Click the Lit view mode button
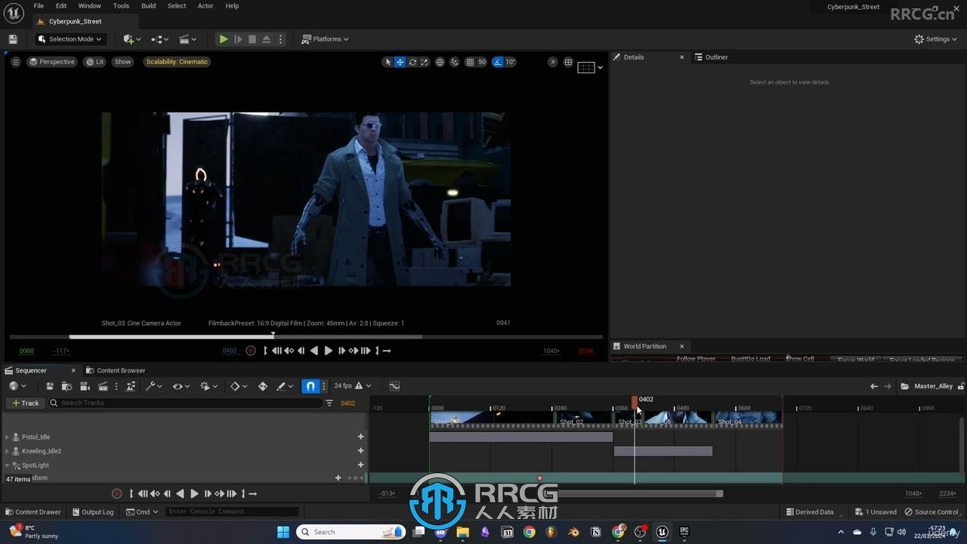This screenshot has width=967, height=544. tap(95, 62)
